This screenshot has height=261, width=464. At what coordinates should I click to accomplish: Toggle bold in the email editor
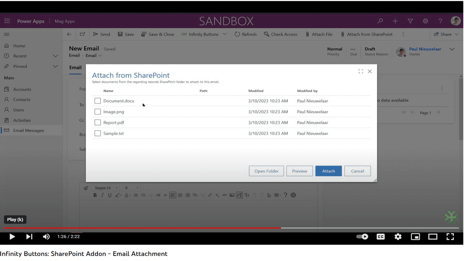coord(95,195)
